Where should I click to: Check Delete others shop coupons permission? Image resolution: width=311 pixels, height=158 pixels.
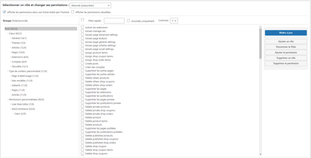point(82,81)
